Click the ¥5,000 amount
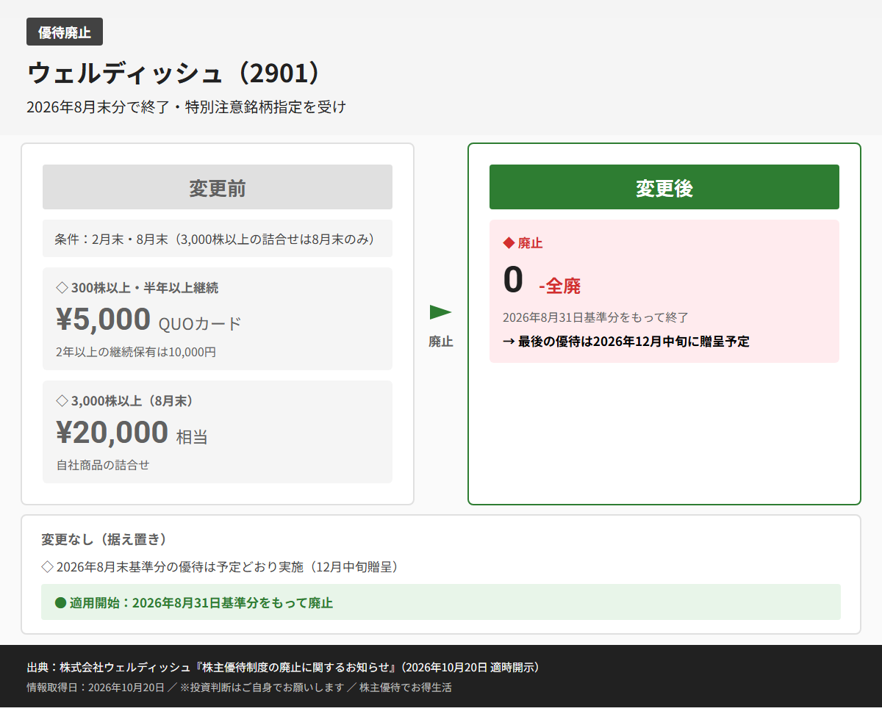This screenshot has height=725, width=882. 103,320
